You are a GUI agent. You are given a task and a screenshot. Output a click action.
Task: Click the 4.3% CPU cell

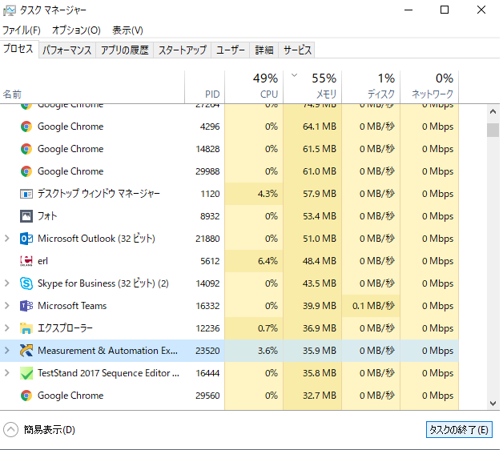pyautogui.click(x=254, y=194)
